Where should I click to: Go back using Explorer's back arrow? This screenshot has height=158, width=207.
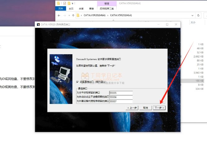[59, 16]
